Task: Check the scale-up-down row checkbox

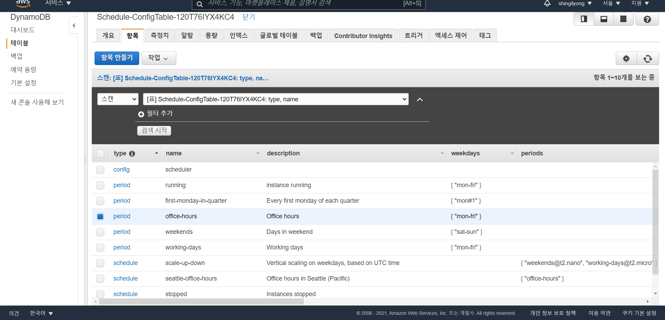Action: 100,263
